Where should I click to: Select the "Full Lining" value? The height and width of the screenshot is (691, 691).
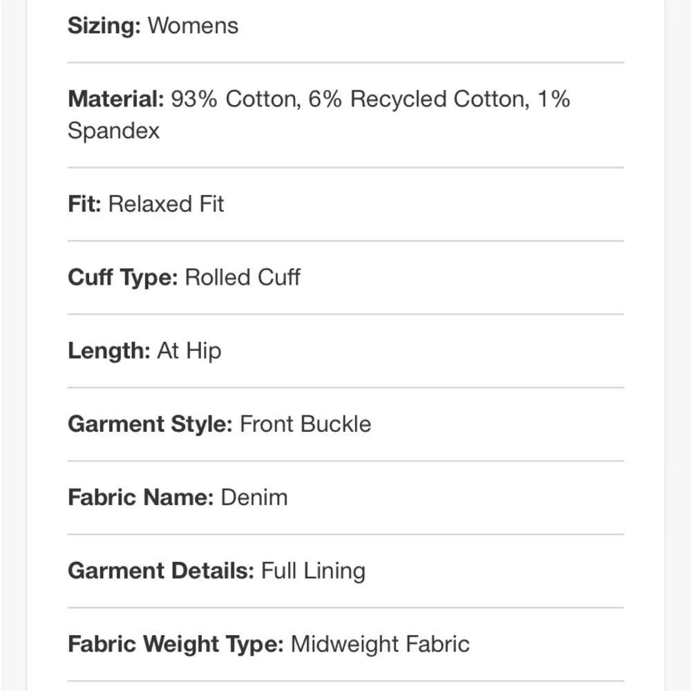coord(313,571)
